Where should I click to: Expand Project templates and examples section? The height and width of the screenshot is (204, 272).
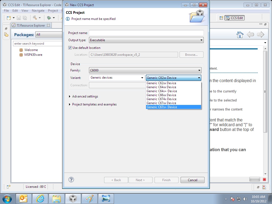(x=70, y=104)
